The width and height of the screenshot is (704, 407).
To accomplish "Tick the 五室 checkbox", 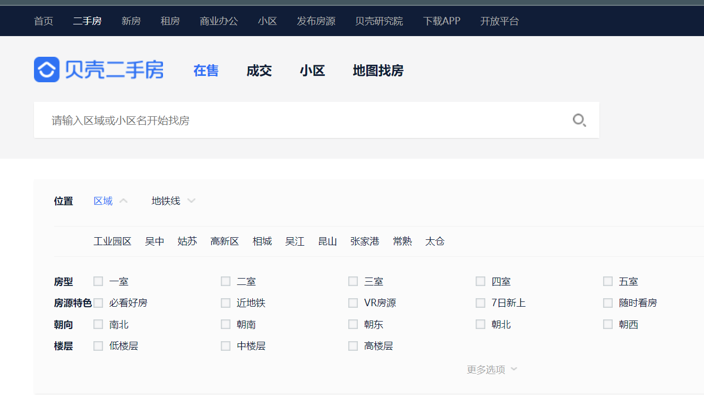I will (608, 281).
